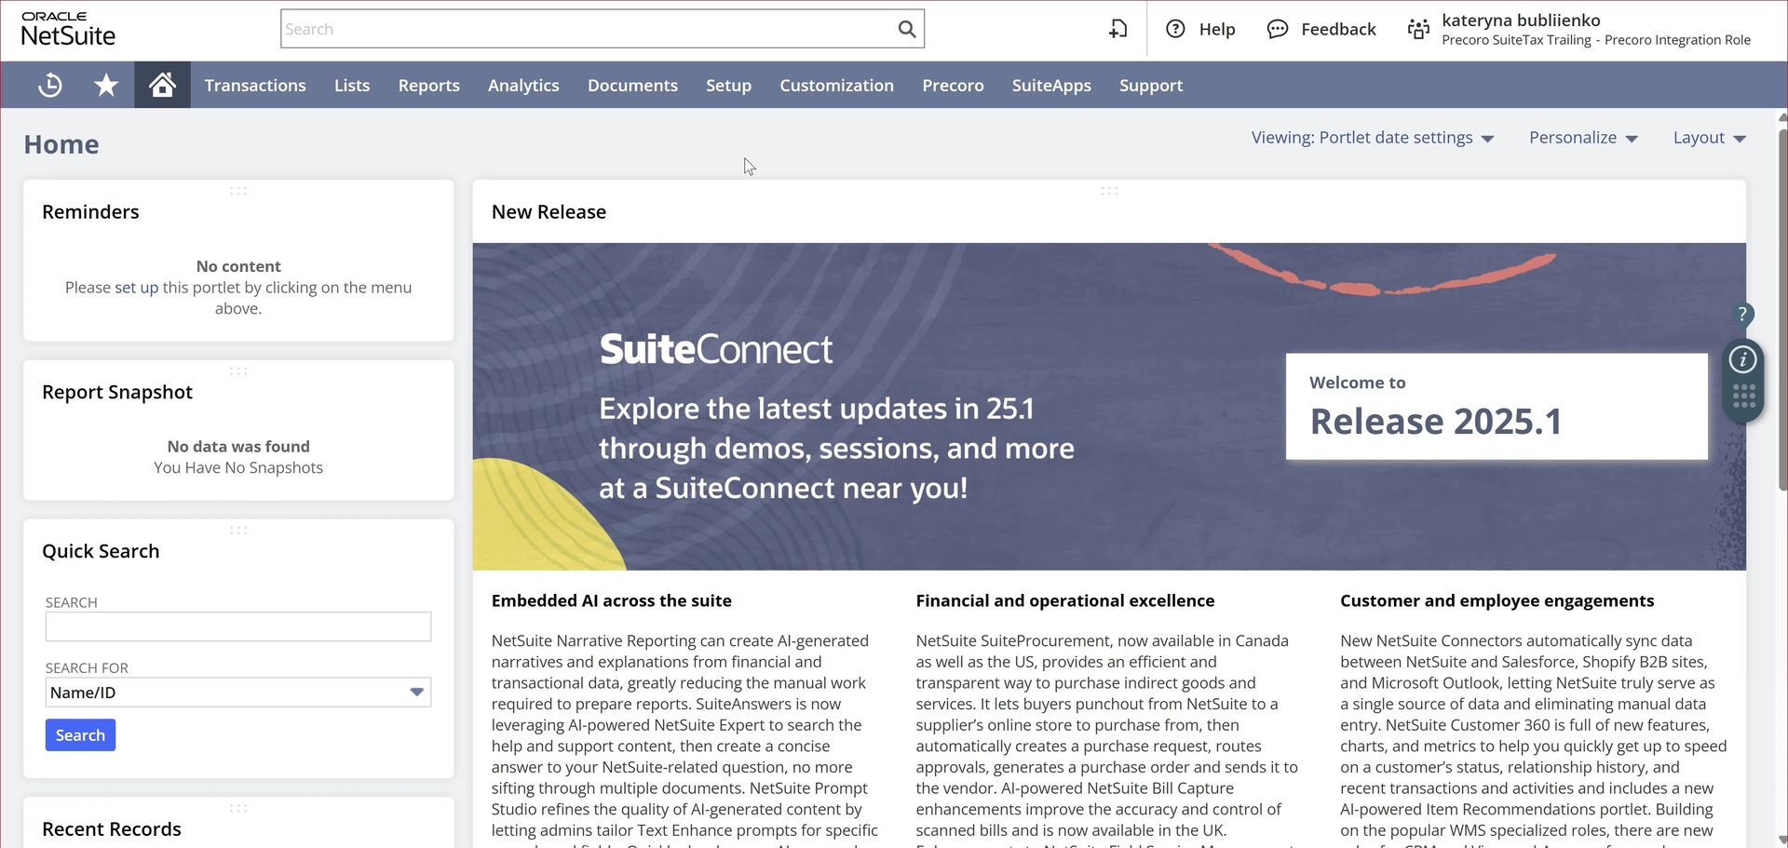Image resolution: width=1788 pixels, height=848 pixels.
Task: Open the Create New icon
Action: coord(1117,29)
